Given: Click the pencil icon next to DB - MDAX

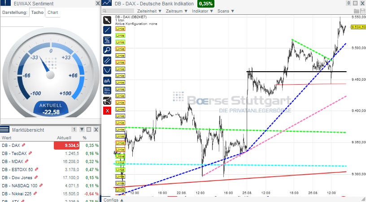Looking at the screenshot, I should tap(26, 161).
